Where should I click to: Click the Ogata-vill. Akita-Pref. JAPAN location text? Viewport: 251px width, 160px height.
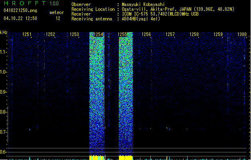(178, 9)
